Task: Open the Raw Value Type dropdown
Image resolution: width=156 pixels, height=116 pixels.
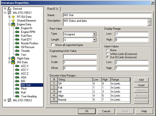Action: [x=95, y=34]
